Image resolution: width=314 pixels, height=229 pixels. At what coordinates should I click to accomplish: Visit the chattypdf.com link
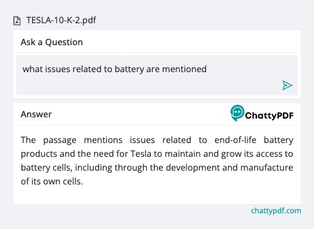click(x=276, y=211)
